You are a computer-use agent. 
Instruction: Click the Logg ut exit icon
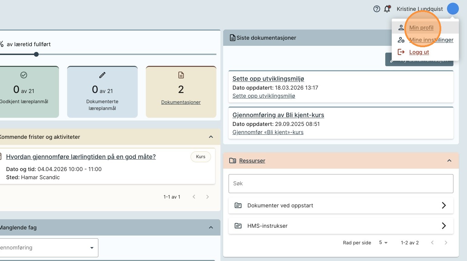[x=401, y=52]
